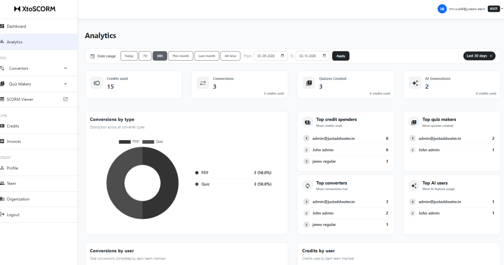Click the Logout icon
Viewport: 504px width, 265px height.
pos(2,215)
